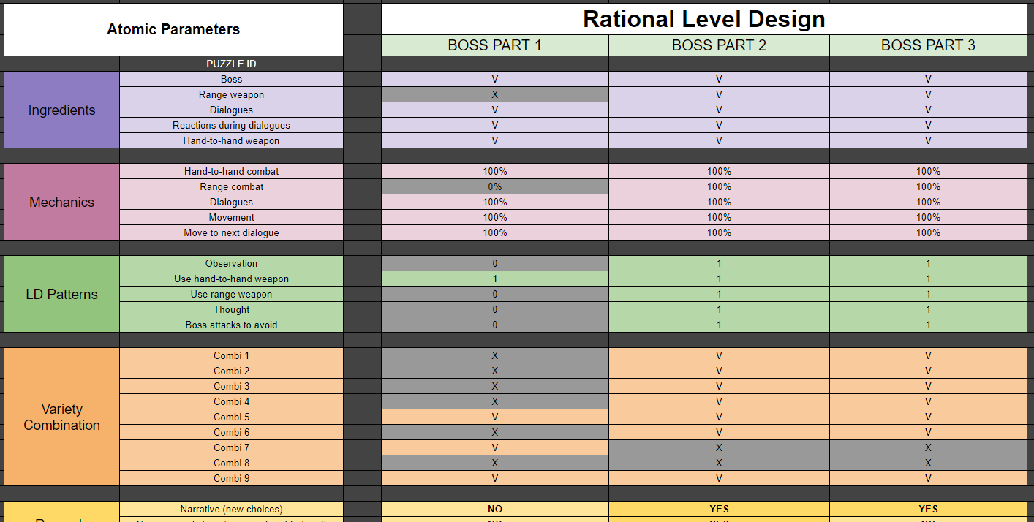Viewport: 1034px width, 522px height.
Task: Click the BOSS PART 1 column header
Action: [x=495, y=45]
